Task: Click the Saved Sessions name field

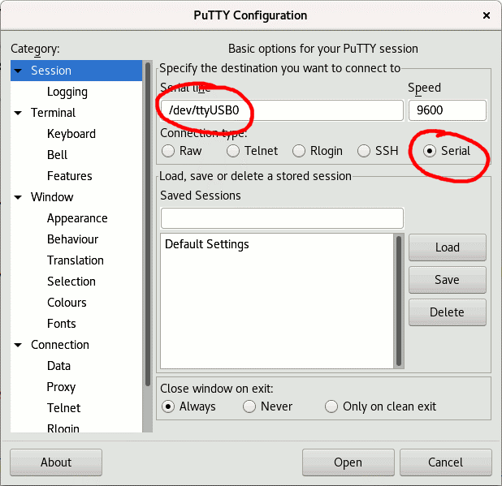Action: tap(282, 218)
